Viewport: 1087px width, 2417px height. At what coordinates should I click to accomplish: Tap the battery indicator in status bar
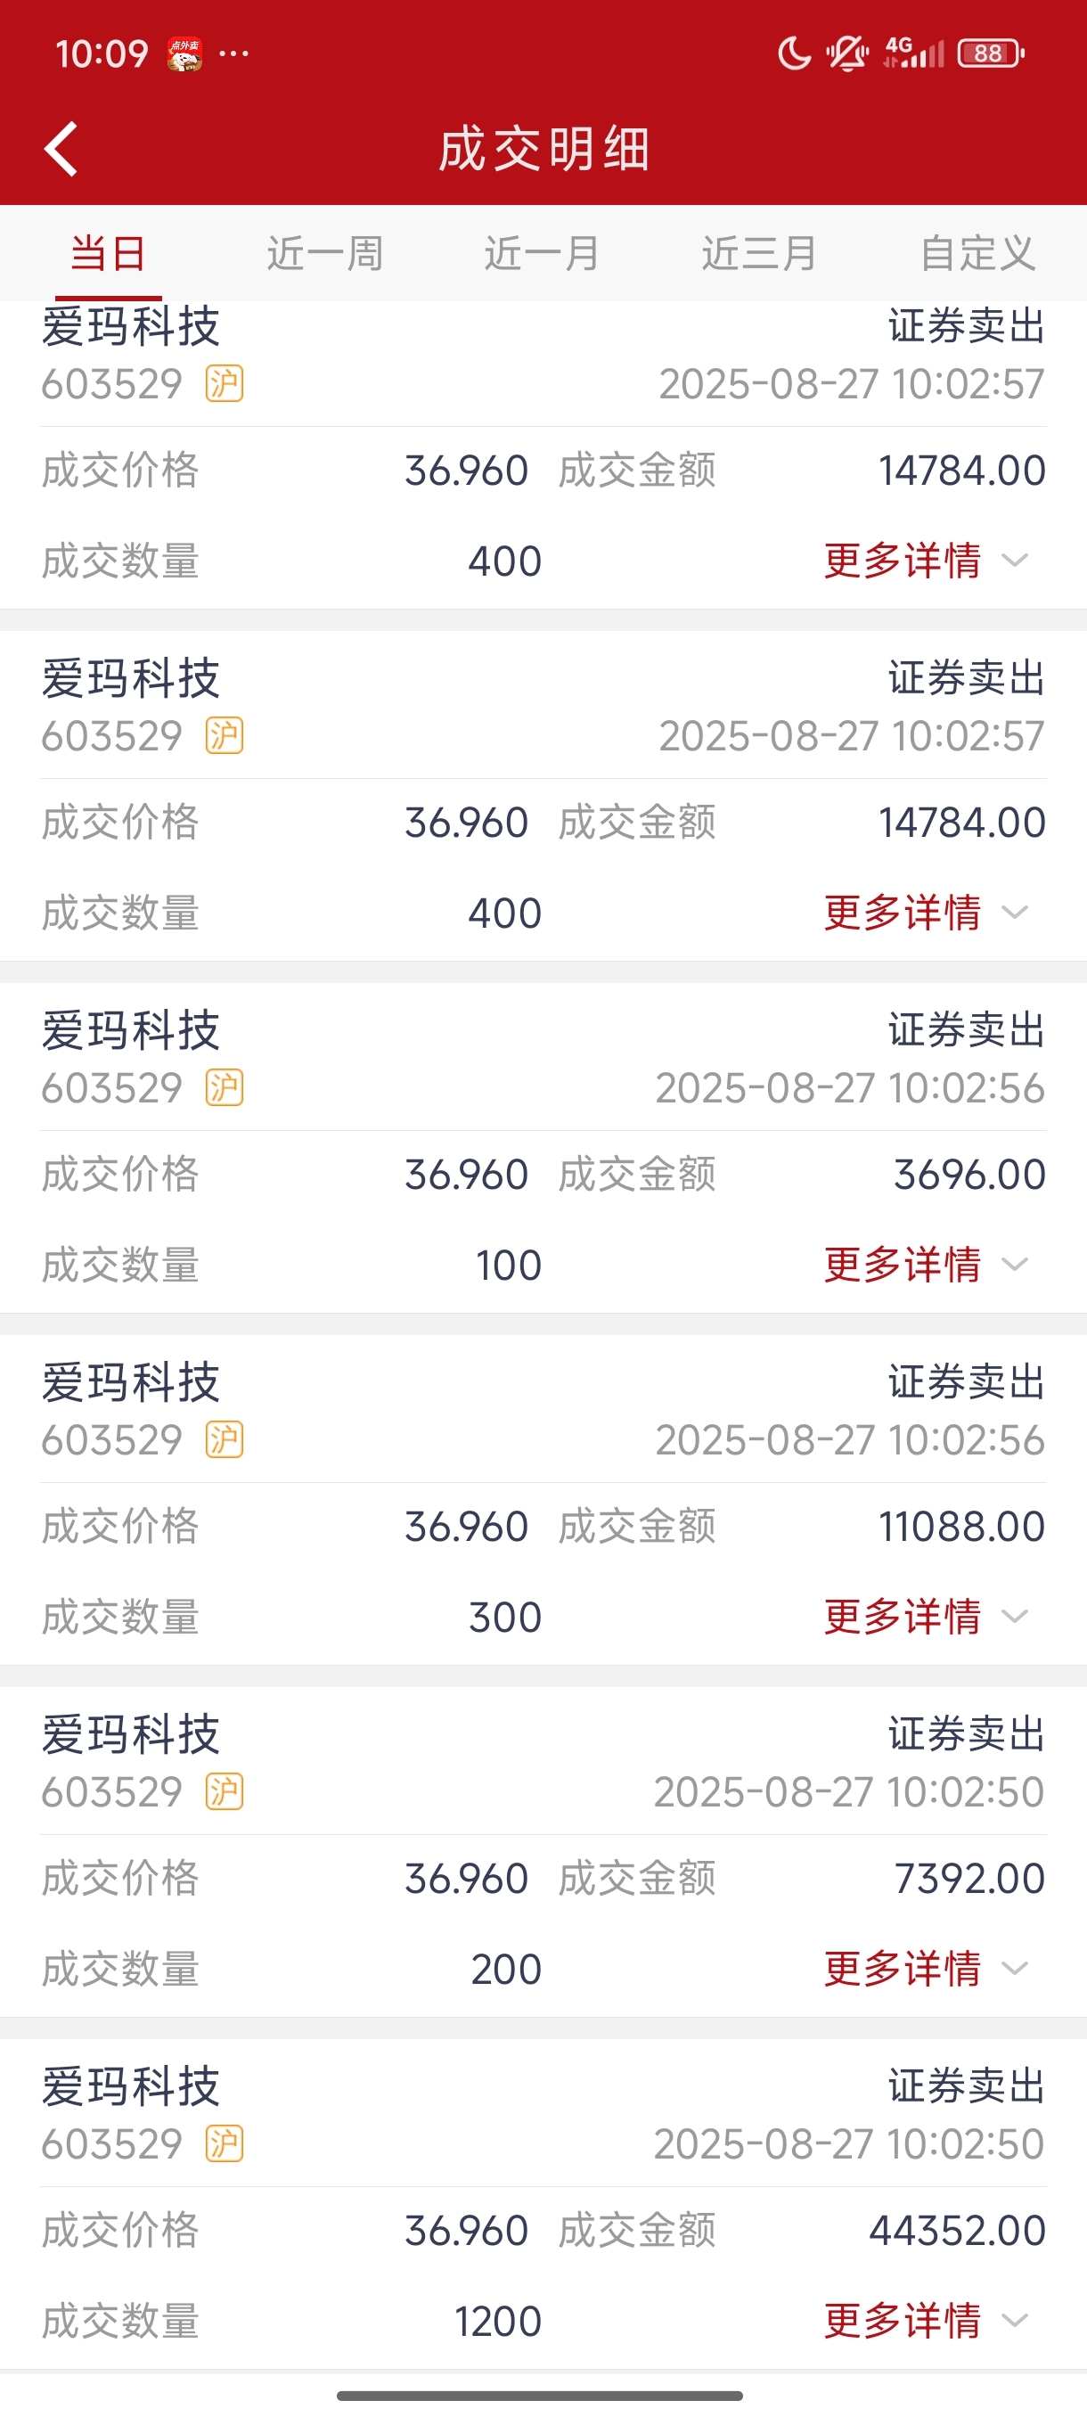pos(991,53)
